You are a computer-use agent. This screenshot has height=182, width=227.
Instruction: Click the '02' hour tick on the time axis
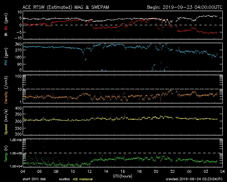(206, 171)
